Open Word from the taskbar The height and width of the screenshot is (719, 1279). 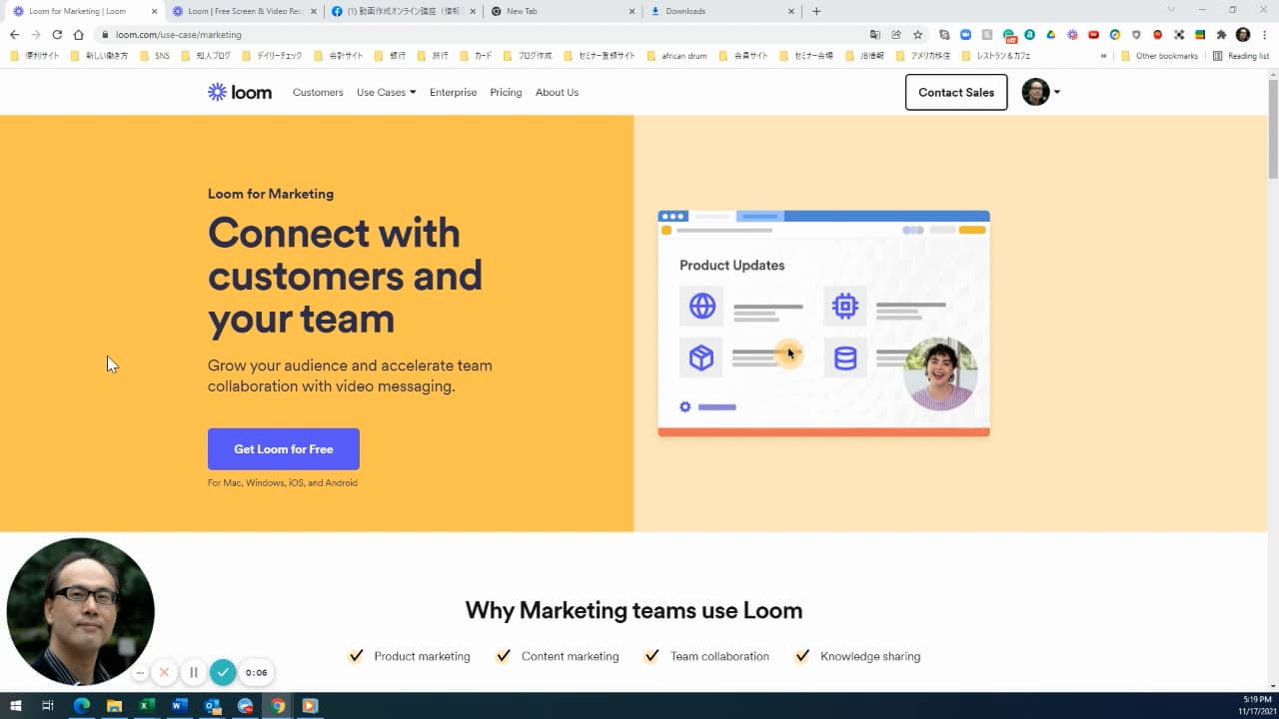[179, 706]
